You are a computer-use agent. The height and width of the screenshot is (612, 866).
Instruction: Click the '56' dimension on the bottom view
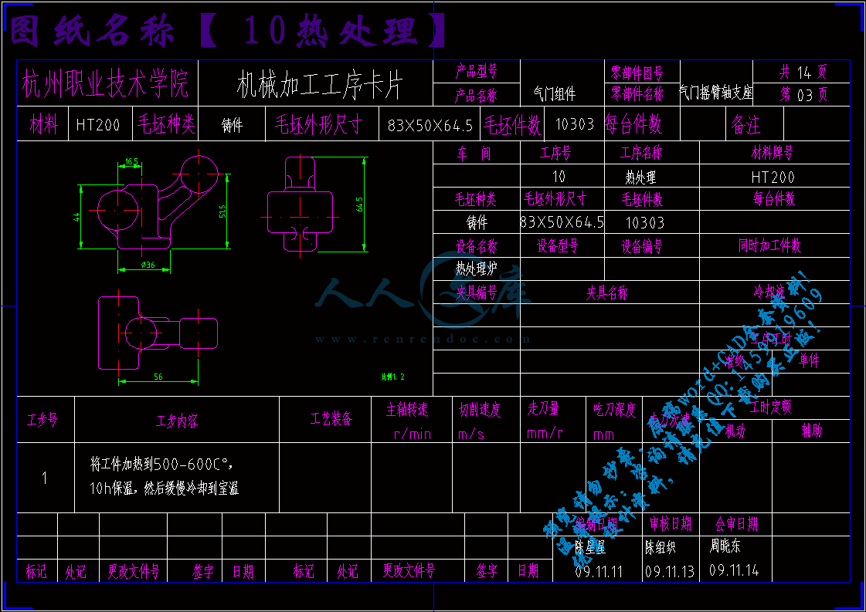(x=158, y=377)
